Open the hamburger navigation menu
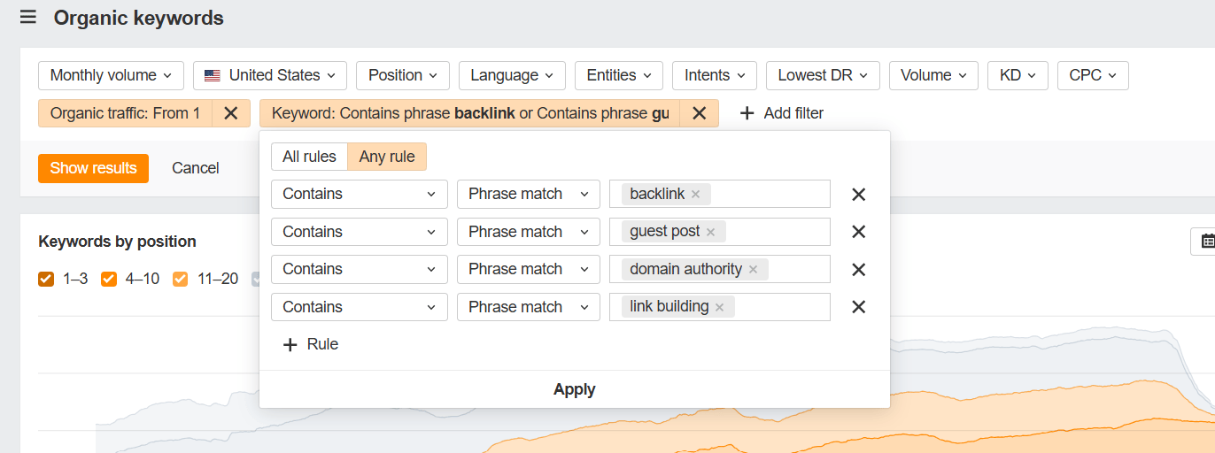 click(28, 18)
